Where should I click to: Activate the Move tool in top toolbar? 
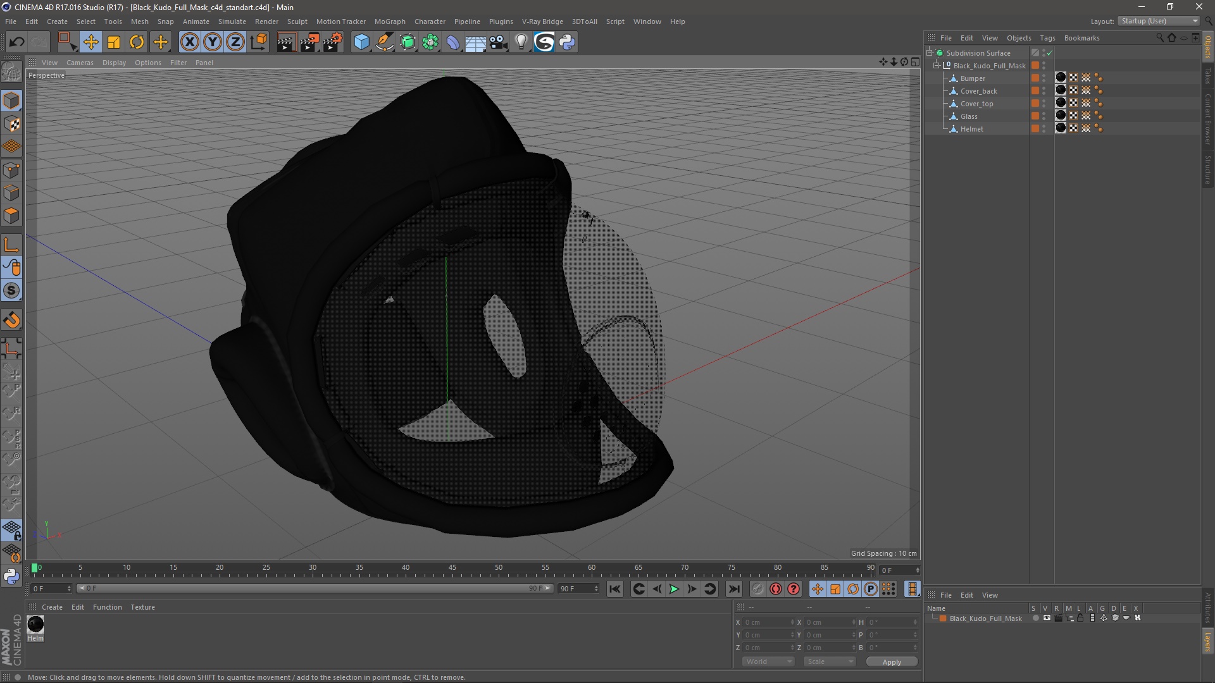(x=90, y=42)
